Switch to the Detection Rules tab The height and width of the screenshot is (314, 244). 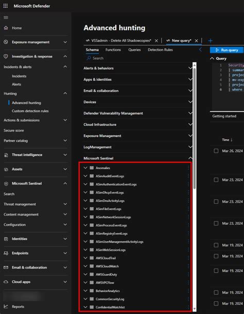[160, 49]
